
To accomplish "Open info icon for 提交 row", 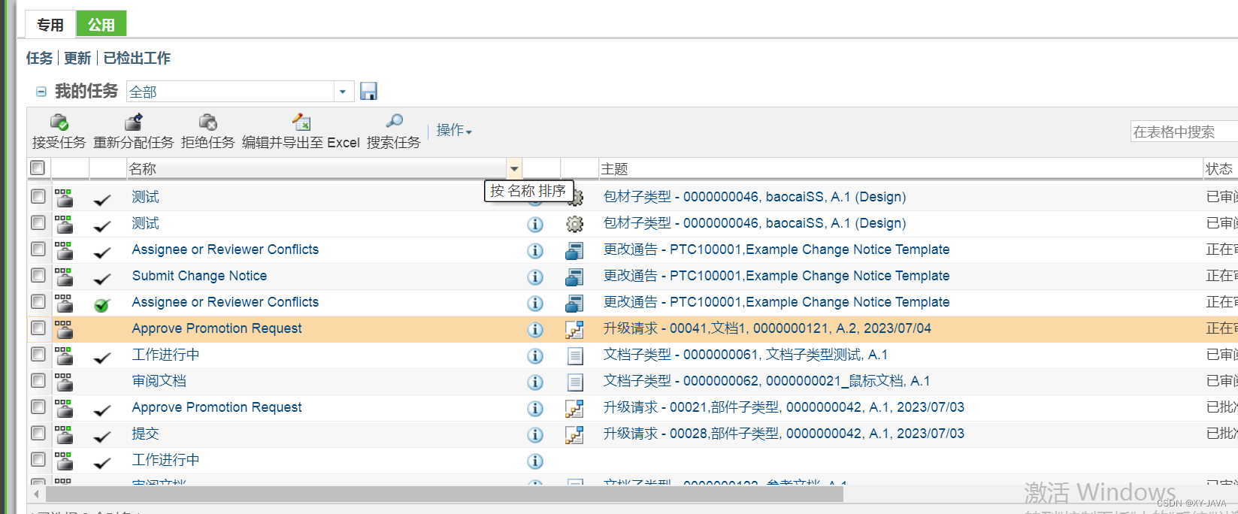I will point(535,434).
